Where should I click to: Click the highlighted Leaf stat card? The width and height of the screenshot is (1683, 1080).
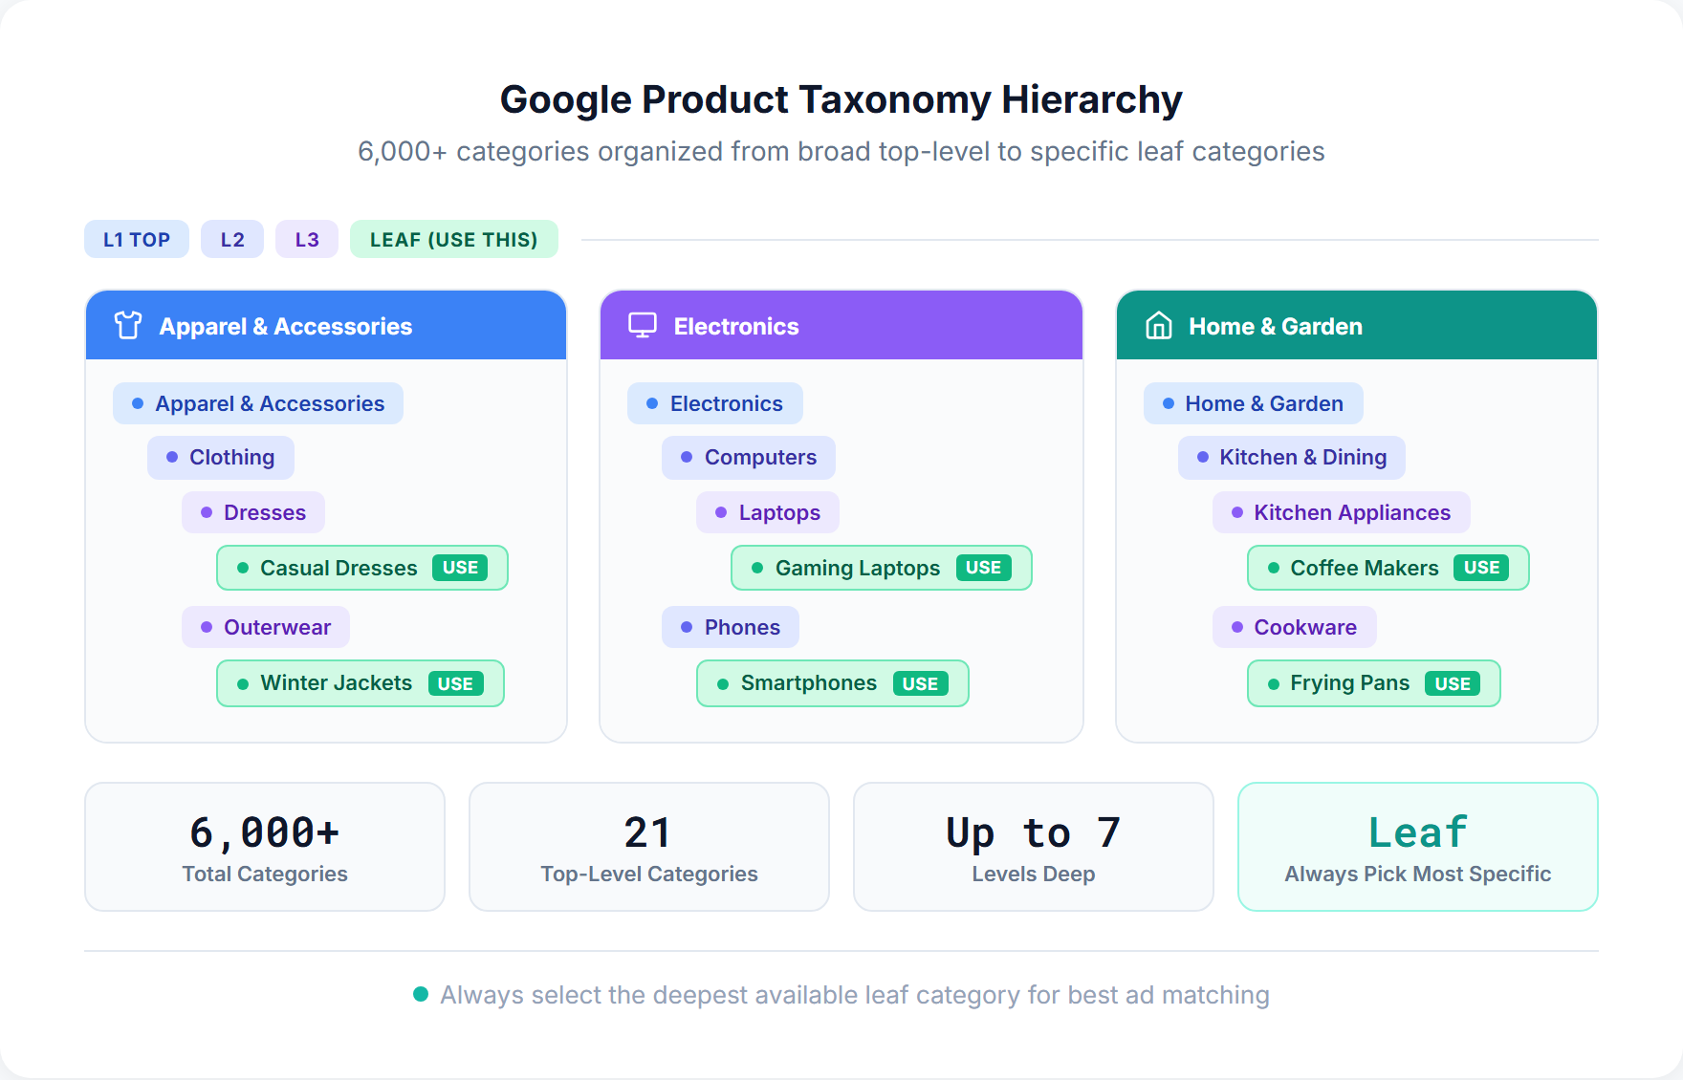tap(1416, 846)
